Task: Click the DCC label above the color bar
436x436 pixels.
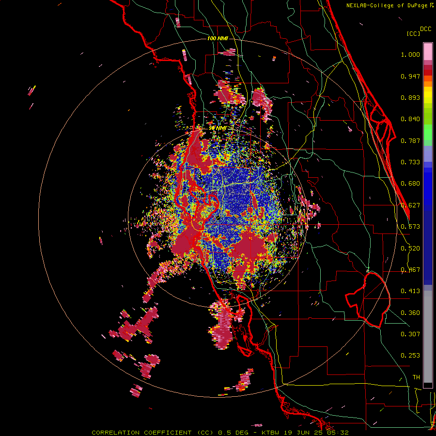Action: coord(426,29)
